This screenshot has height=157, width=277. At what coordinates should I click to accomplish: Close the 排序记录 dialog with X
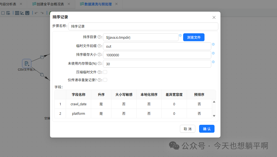214,17
